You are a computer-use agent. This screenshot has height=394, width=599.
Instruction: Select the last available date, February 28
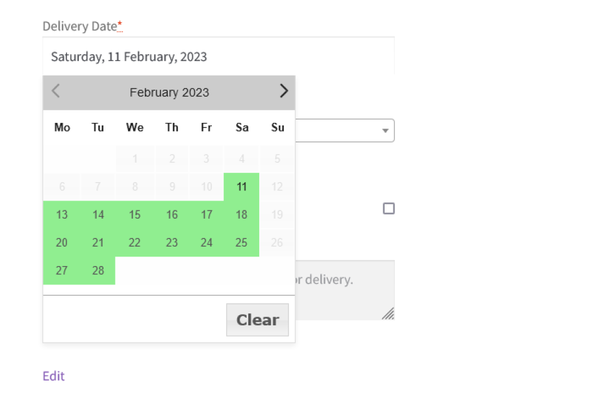pos(98,270)
